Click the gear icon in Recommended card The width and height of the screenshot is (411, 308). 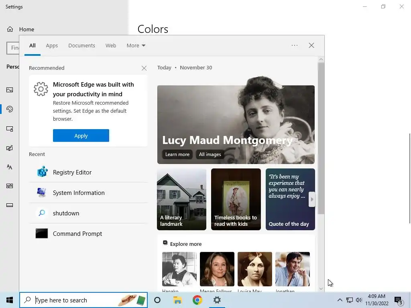(41, 89)
